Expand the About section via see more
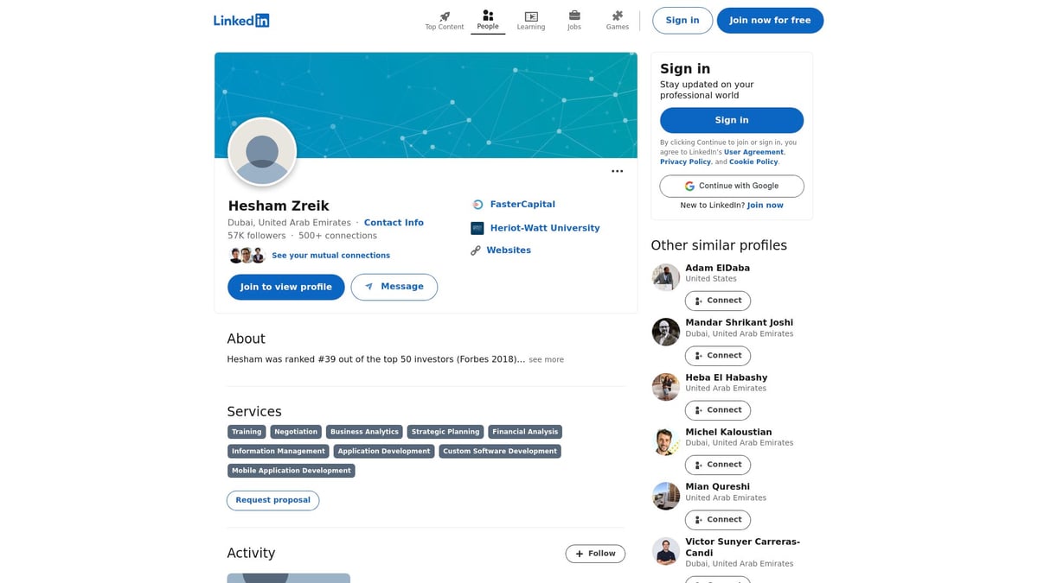This screenshot has height=583, width=1038. coord(546,359)
